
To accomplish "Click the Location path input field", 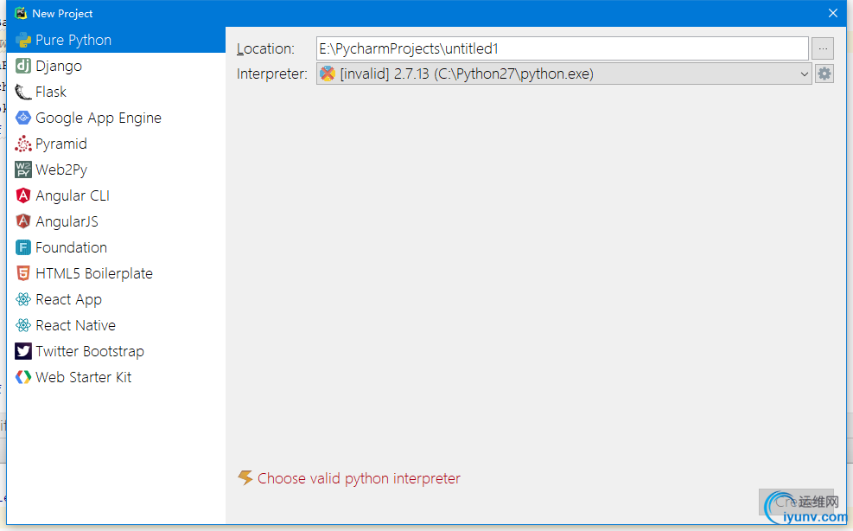I will [563, 48].
